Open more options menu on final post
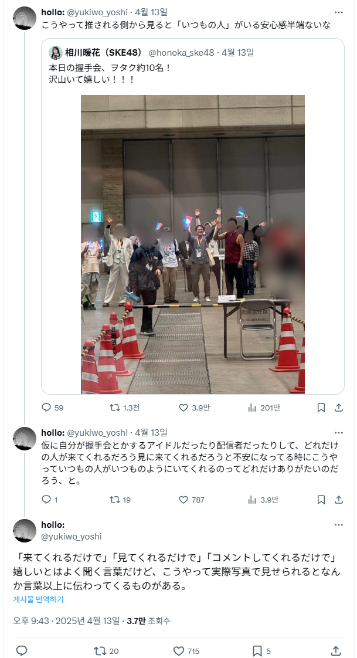This screenshot has height=658, width=357. [x=339, y=525]
